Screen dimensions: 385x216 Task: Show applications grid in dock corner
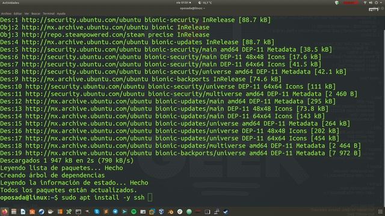380,212
